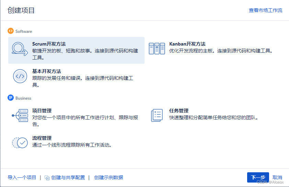The height and width of the screenshot is (187, 289).
Task: Click the description 对您在一个项目中的所有工作
Action: pyautogui.click(x=85, y=121)
